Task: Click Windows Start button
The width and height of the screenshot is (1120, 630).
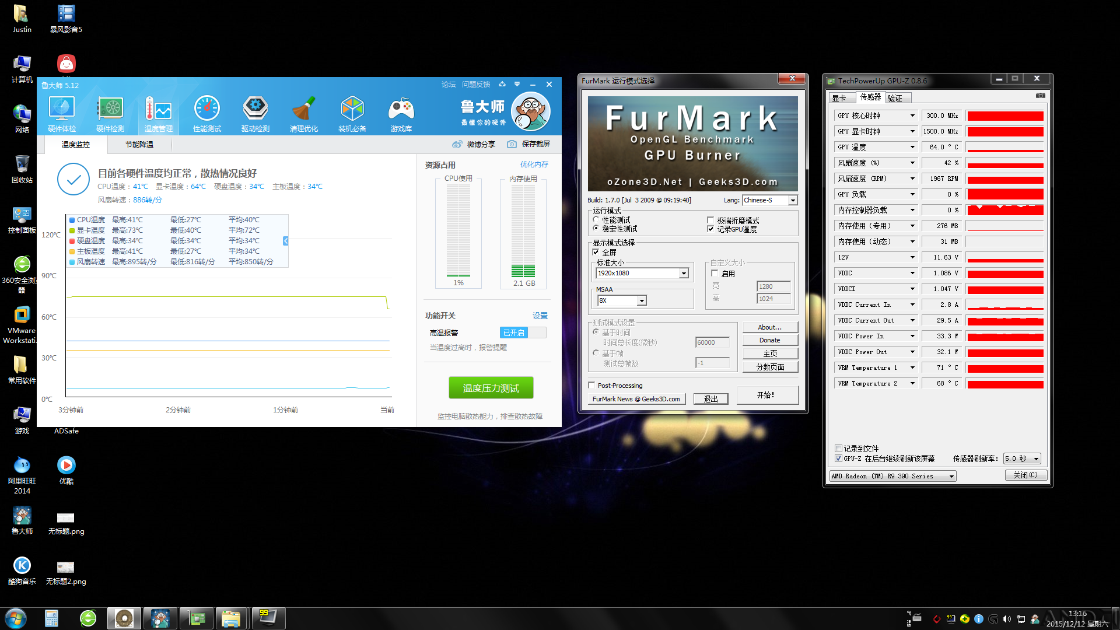Action: (16, 618)
